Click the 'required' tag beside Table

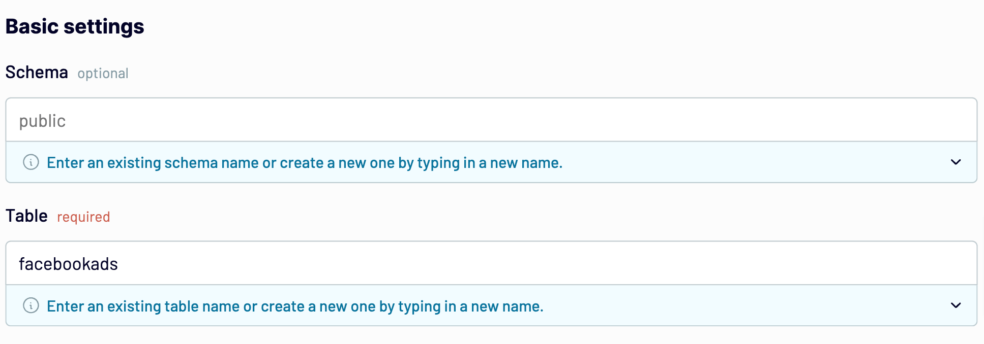[x=83, y=217]
